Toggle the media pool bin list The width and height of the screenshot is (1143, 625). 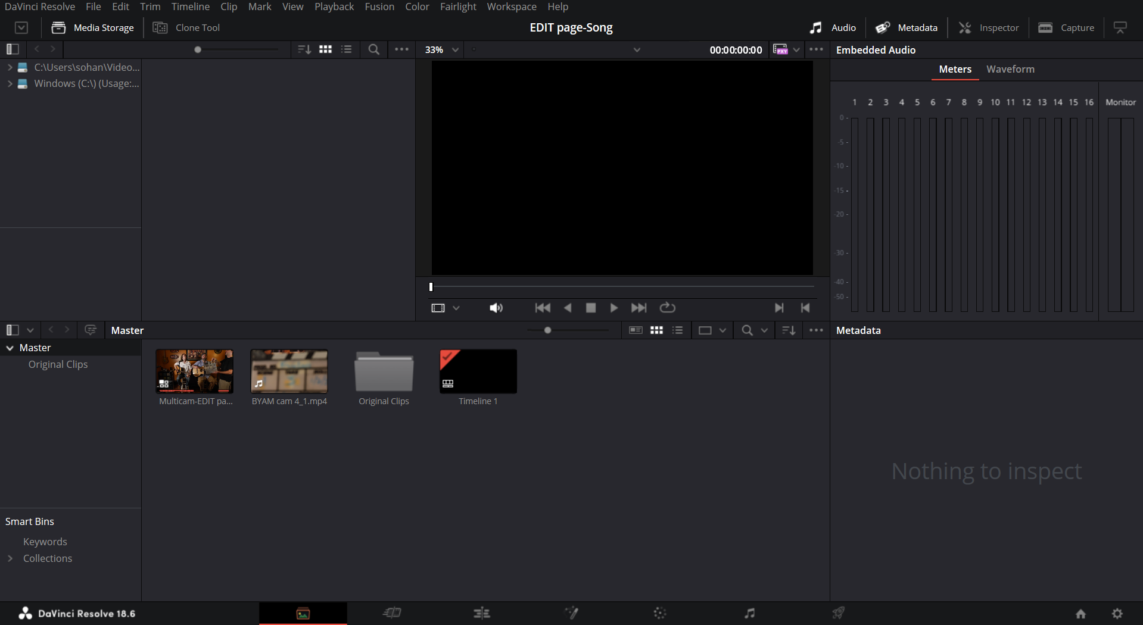[x=13, y=330]
